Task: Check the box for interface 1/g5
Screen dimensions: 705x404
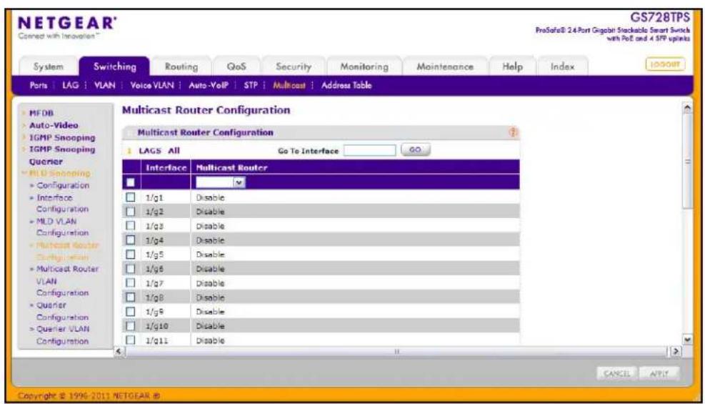Action: point(131,254)
